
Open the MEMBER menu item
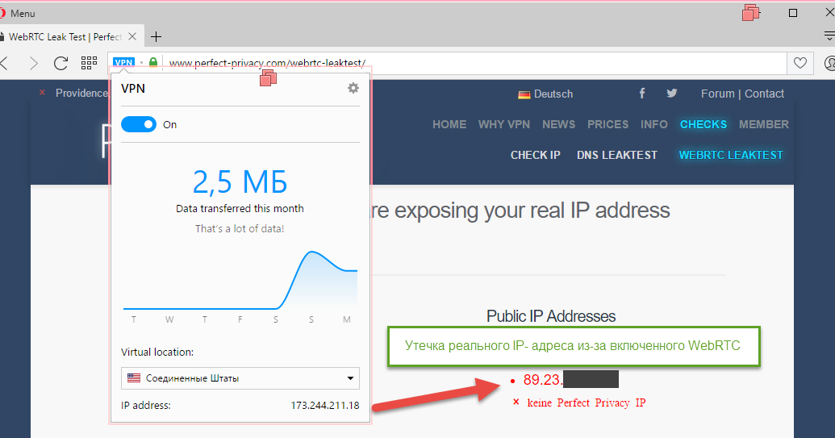point(764,124)
